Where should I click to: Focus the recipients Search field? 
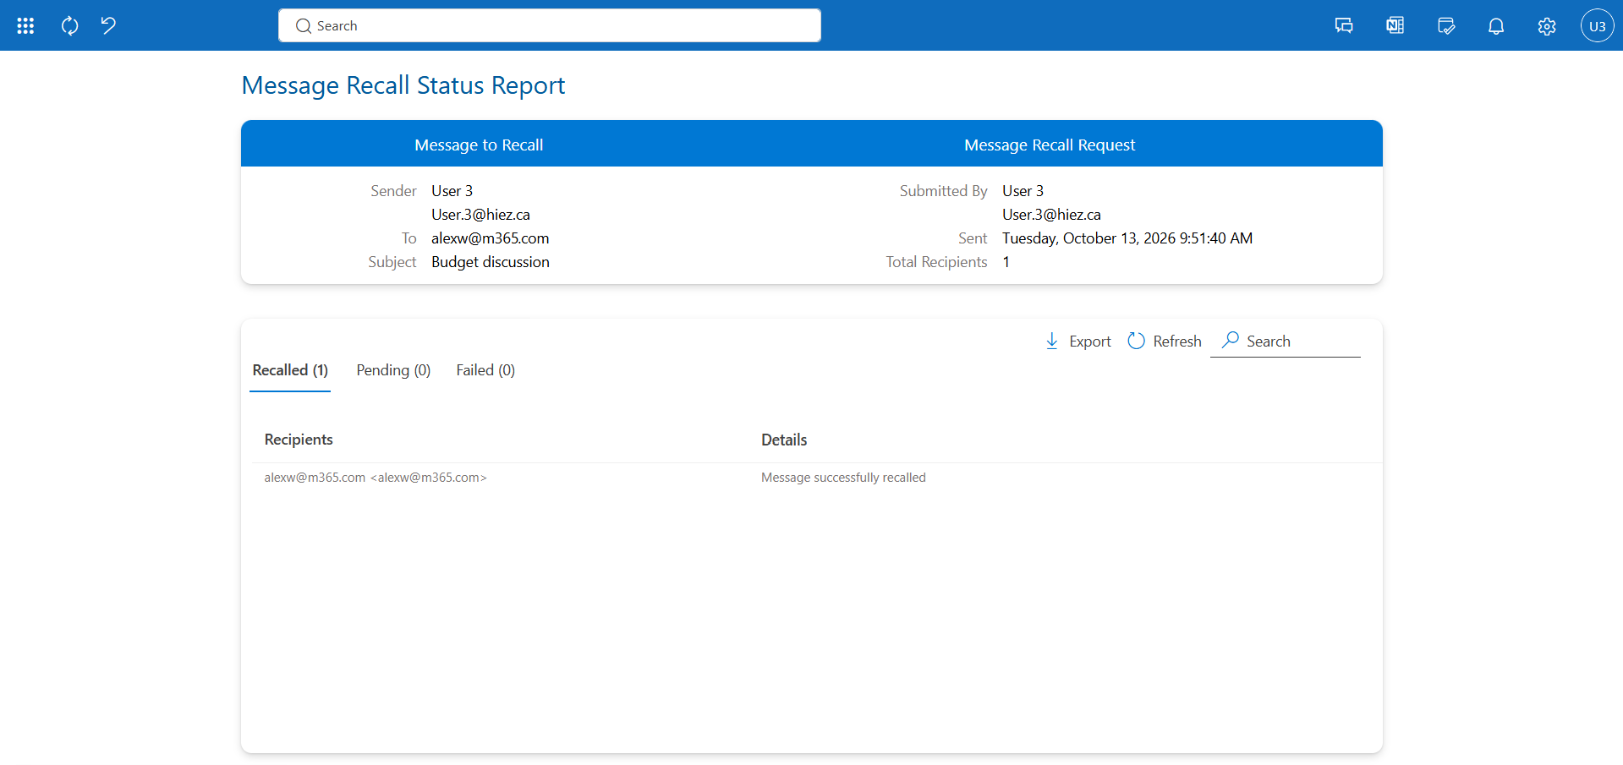[x=1286, y=342]
